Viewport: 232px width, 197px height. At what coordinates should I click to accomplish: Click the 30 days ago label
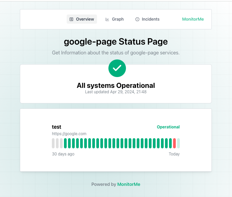tap(63, 154)
